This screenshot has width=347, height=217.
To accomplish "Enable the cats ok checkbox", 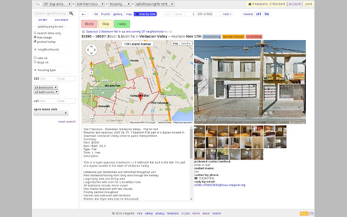I will pos(35,58).
